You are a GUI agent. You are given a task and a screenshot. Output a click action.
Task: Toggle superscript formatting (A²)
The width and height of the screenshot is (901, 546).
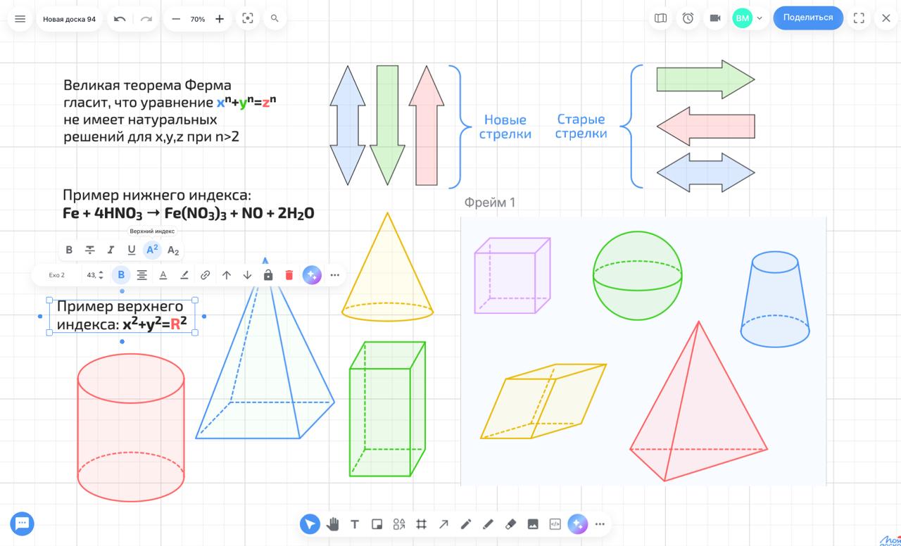[x=152, y=250]
